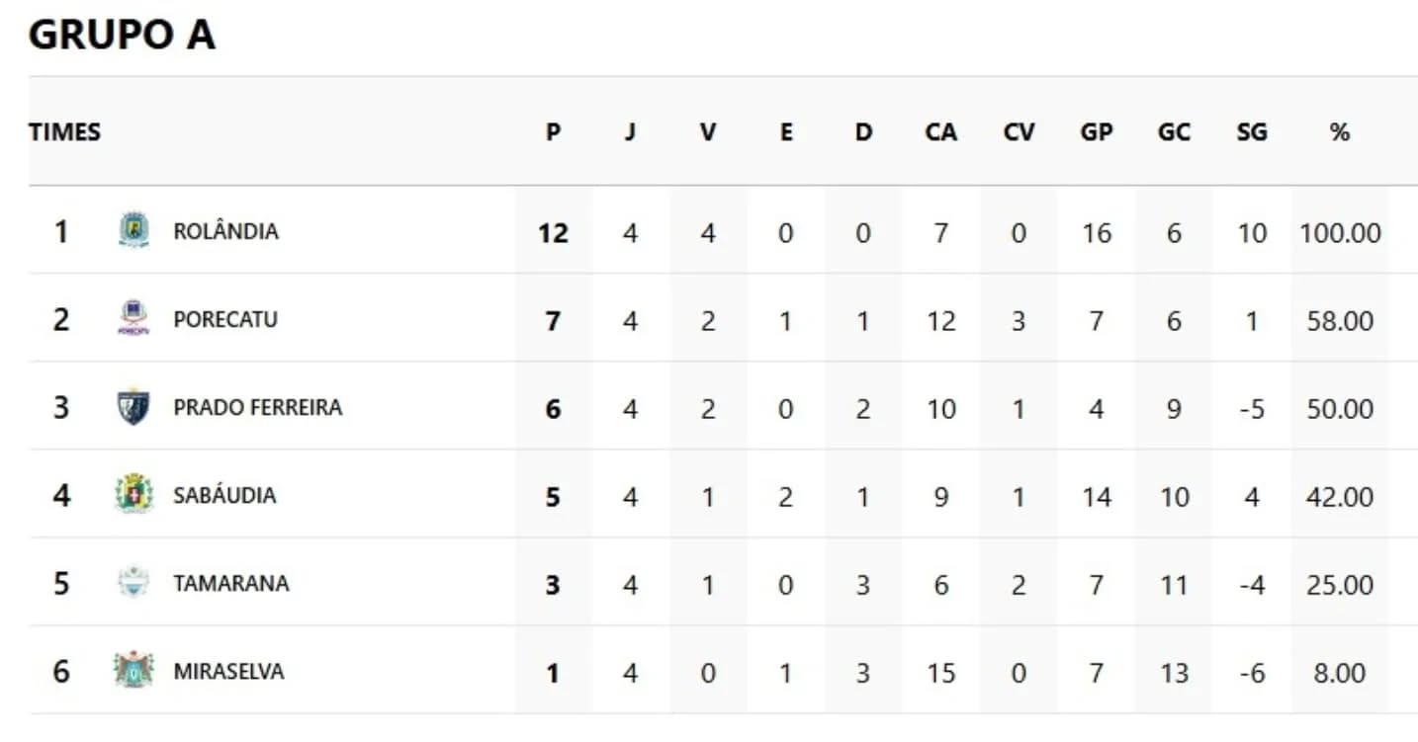Select the SABÁUDIA team name

[x=224, y=495]
